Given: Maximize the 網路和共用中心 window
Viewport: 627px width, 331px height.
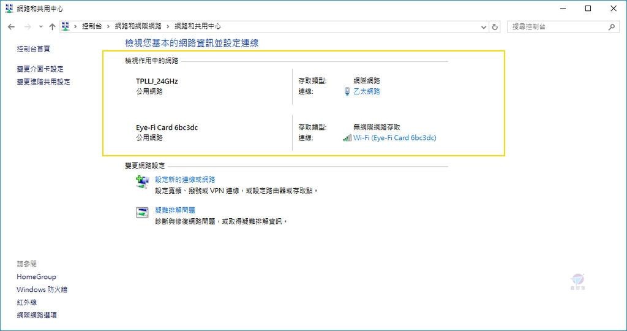Looking at the screenshot, I should [x=588, y=9].
